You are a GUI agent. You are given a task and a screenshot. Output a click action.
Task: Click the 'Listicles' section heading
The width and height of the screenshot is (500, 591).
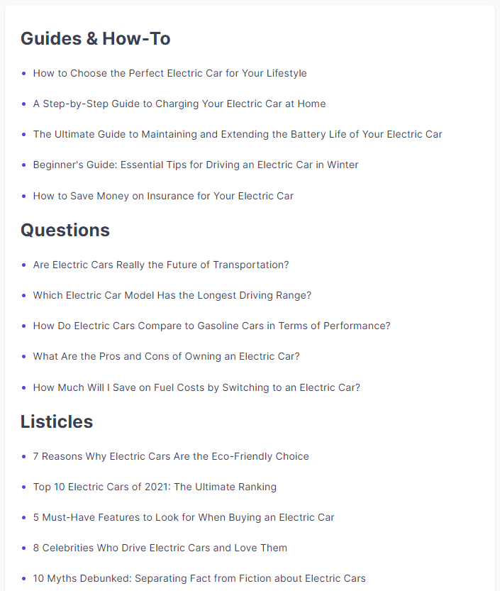[x=57, y=421]
